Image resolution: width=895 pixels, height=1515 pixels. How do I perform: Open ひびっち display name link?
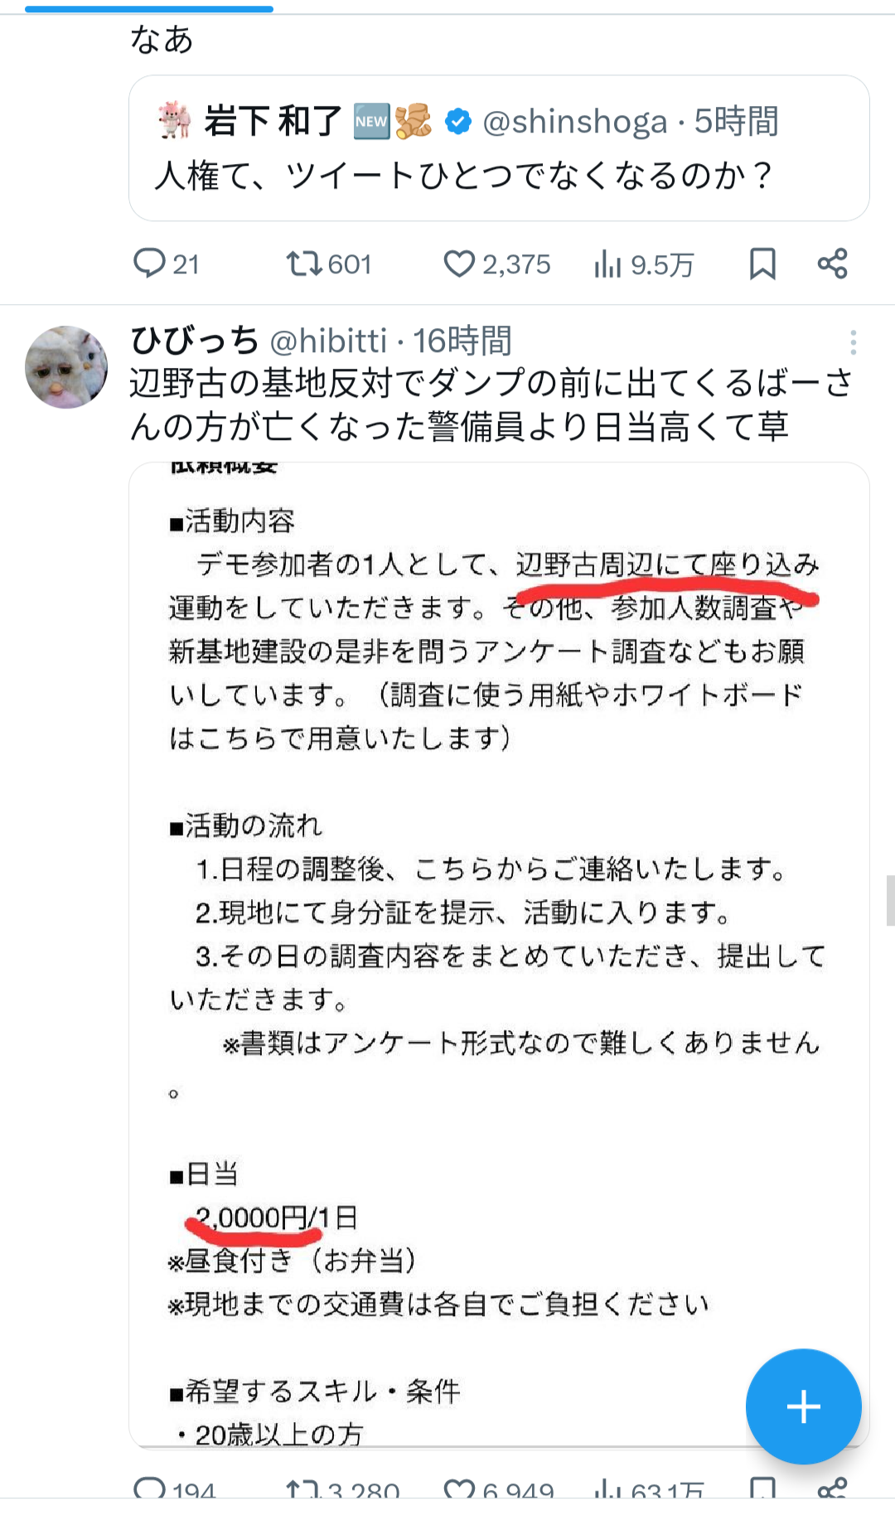pos(196,341)
